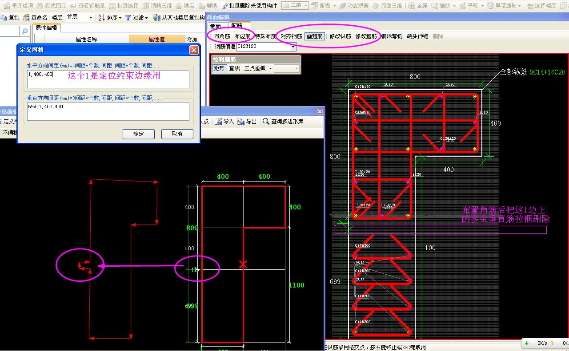Click 俯视 top view icon

pyautogui.click(x=313, y=6)
